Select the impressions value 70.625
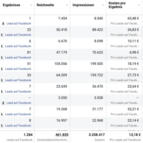143x143 pixels. 98,53
